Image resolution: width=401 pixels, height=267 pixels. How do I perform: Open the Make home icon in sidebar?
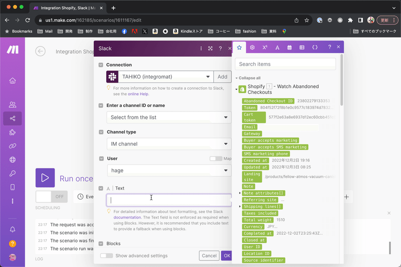coord(12,81)
